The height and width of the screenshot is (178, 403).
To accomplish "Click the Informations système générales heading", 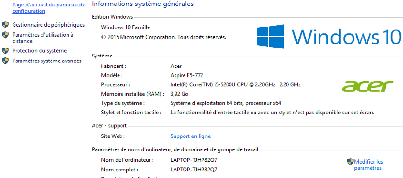I will [142, 4].
